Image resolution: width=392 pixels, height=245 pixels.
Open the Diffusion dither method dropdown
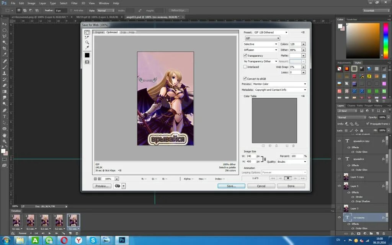click(x=260, y=50)
